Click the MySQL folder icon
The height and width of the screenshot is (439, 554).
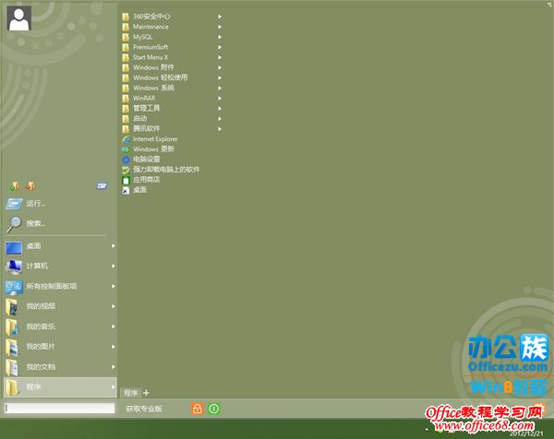(x=126, y=37)
